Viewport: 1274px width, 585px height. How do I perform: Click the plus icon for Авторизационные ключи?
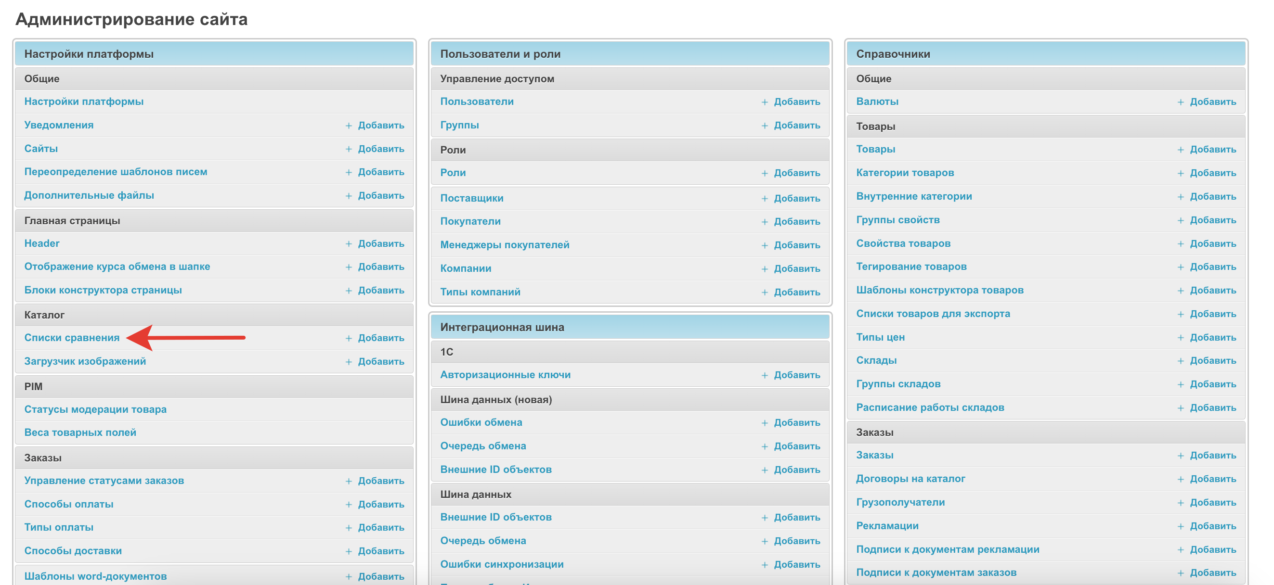pyautogui.click(x=765, y=375)
